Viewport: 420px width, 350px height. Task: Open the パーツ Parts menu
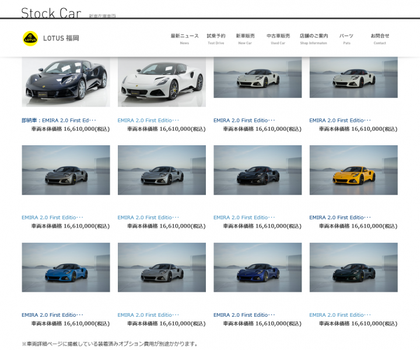[x=346, y=39]
